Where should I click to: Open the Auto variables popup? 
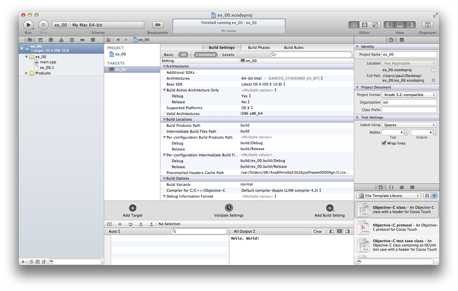(x=114, y=231)
